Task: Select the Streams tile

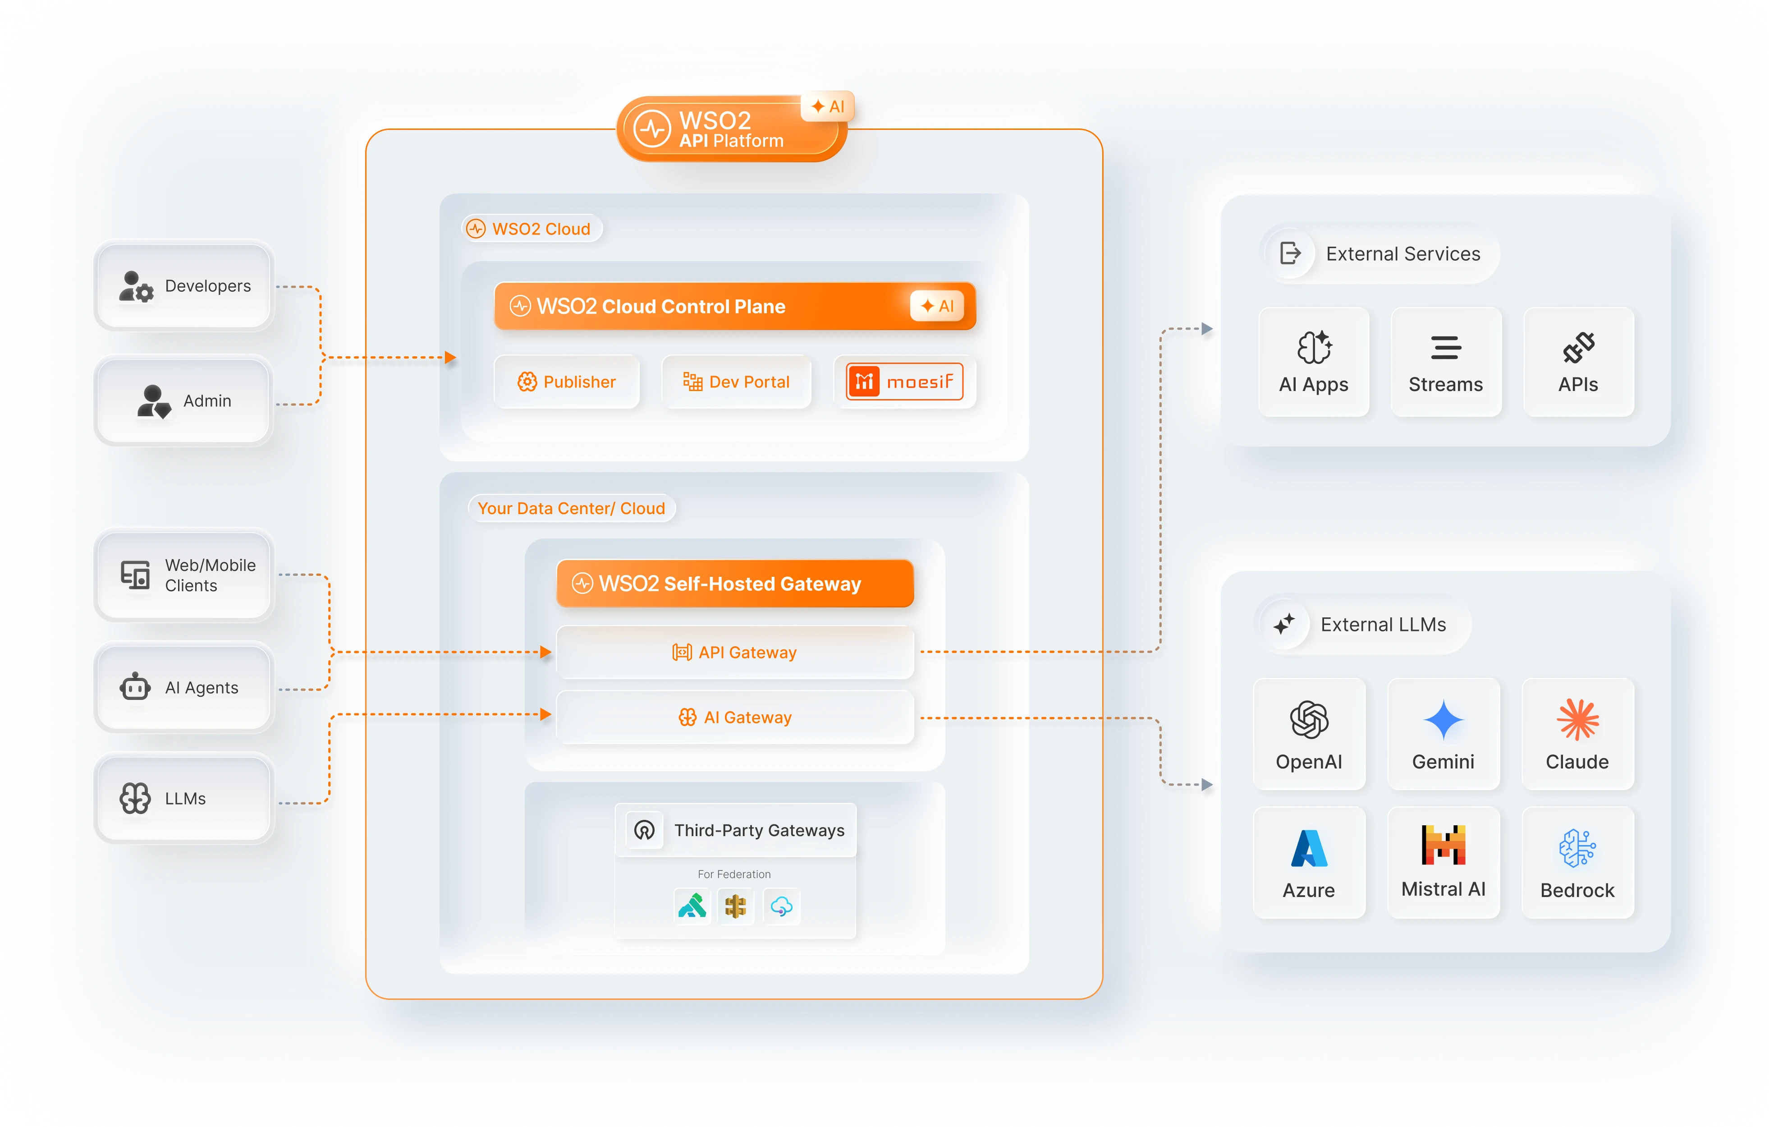Action: click(1446, 362)
